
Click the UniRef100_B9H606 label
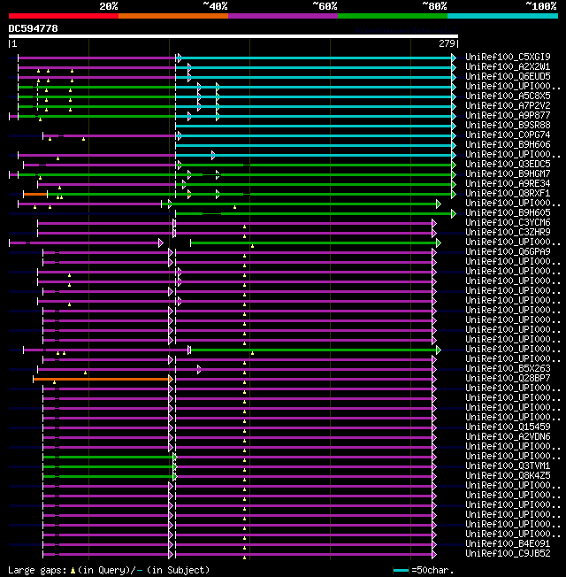point(508,144)
